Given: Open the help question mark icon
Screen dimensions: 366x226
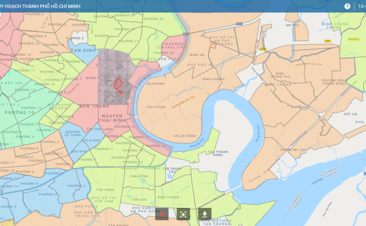Looking at the screenshot, I should tap(347, 6).
